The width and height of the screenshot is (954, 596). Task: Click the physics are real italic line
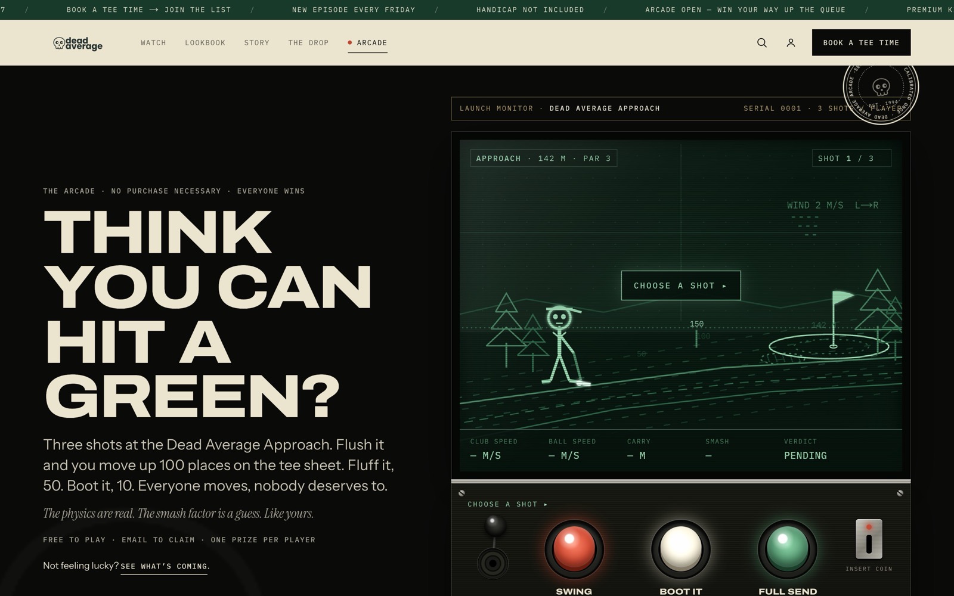178,513
